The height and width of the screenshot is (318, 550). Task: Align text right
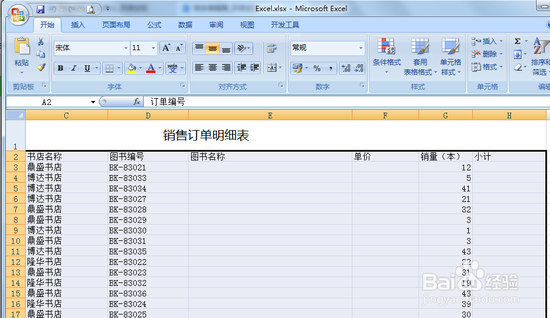pos(226,68)
